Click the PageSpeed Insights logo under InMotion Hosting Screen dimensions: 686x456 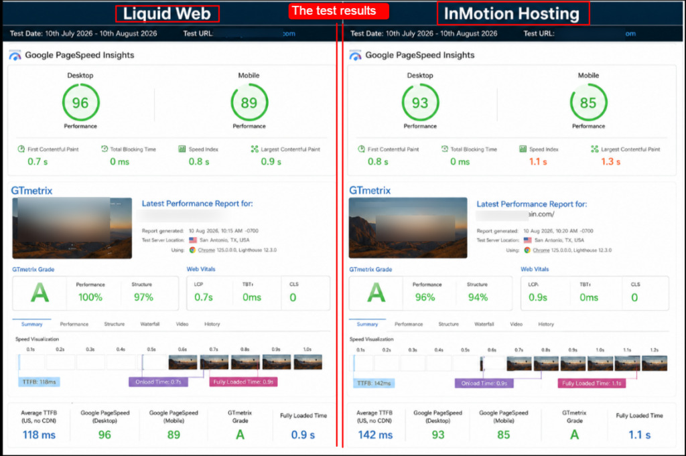355,55
